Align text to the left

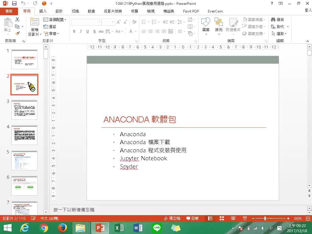click(x=144, y=31)
